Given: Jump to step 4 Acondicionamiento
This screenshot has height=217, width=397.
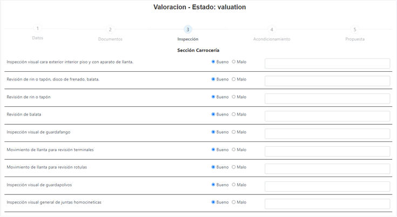Looking at the screenshot, I should coord(272,30).
